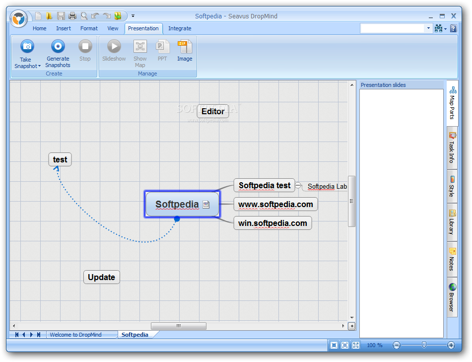Zoom out with the minus button
Viewport: 472px width, 362px height.
tap(397, 345)
